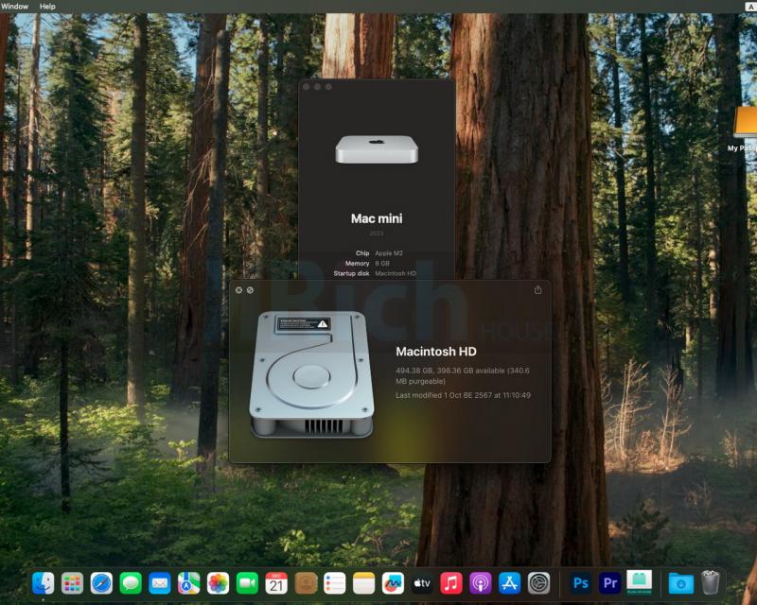Launch Freeform from the dock
Viewport: 757px width, 605px height.
(393, 583)
